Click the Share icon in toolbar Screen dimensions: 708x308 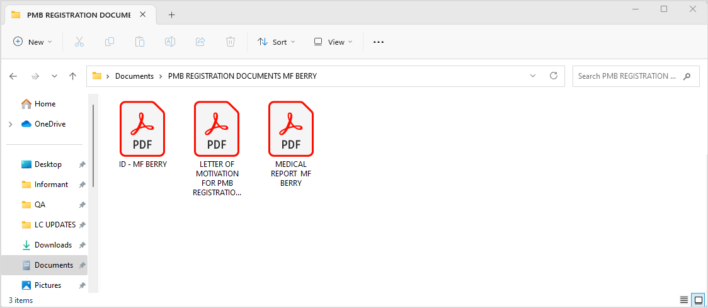(200, 42)
